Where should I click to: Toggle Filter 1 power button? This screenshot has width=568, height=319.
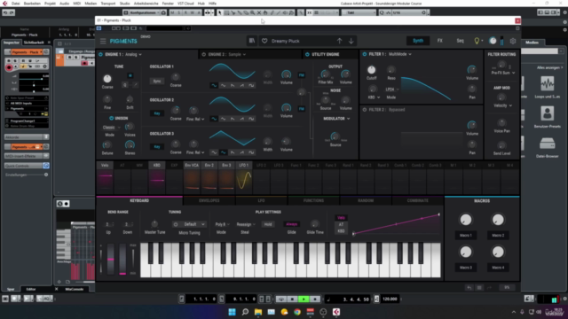(x=365, y=54)
